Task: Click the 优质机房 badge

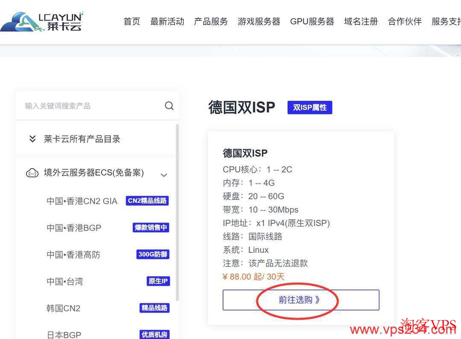Action: pos(154,334)
